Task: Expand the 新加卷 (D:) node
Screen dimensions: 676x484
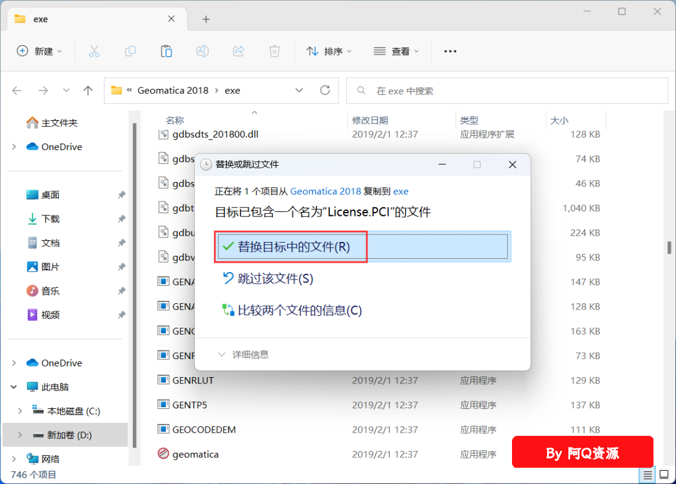Action: point(20,435)
